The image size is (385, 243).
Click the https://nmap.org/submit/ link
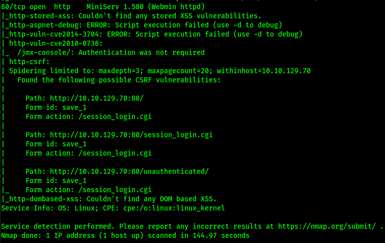[327, 226]
